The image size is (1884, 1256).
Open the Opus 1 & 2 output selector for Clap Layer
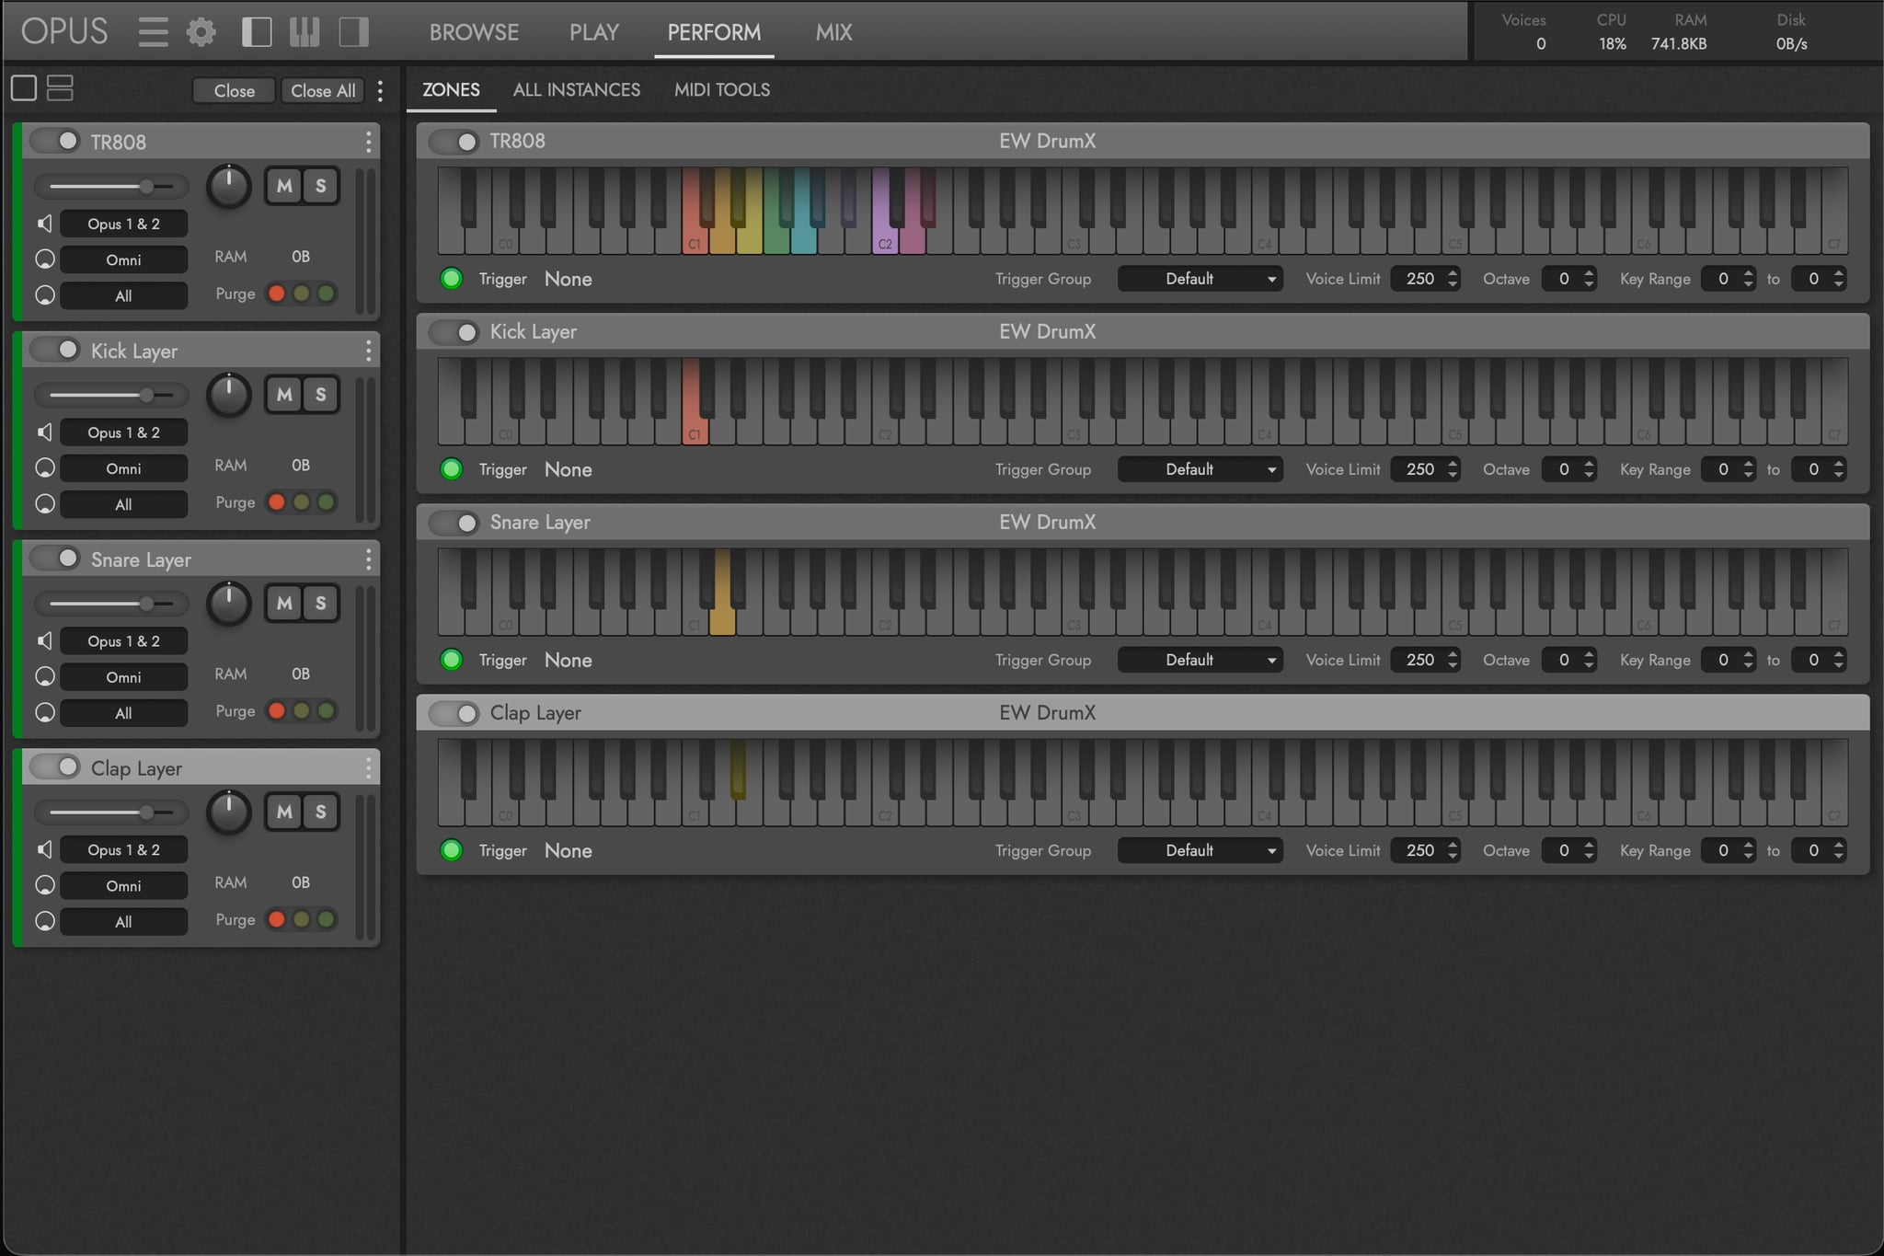124,850
